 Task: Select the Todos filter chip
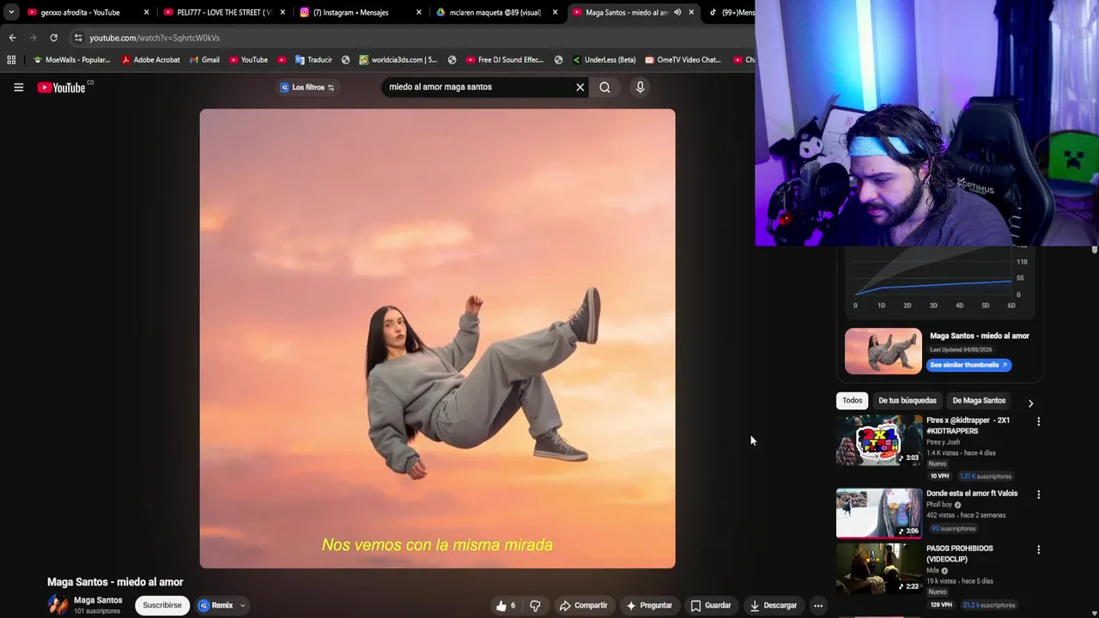852,401
